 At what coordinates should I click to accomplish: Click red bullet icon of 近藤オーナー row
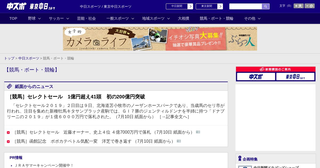8,133
